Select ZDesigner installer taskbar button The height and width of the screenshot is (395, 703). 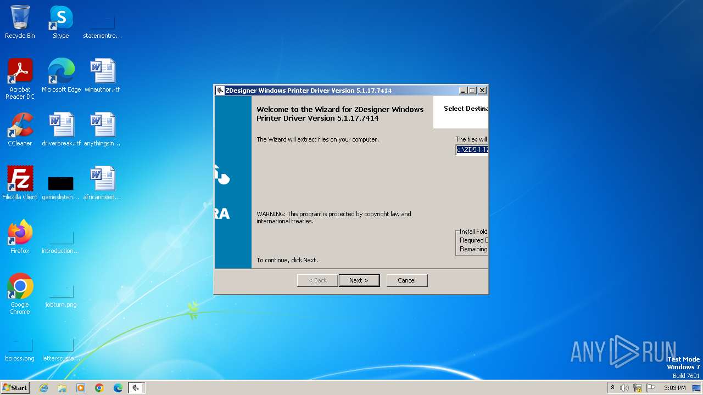[136, 388]
